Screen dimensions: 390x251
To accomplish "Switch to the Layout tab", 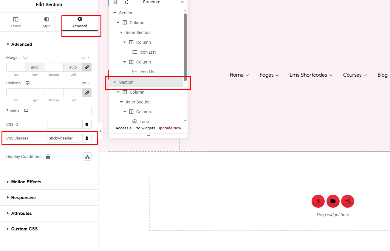I will (x=16, y=22).
